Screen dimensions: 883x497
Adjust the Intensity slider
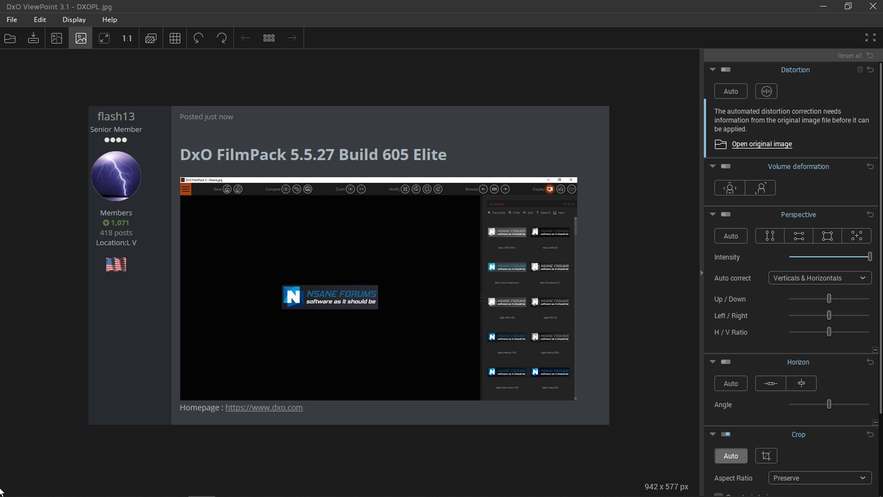pos(830,256)
